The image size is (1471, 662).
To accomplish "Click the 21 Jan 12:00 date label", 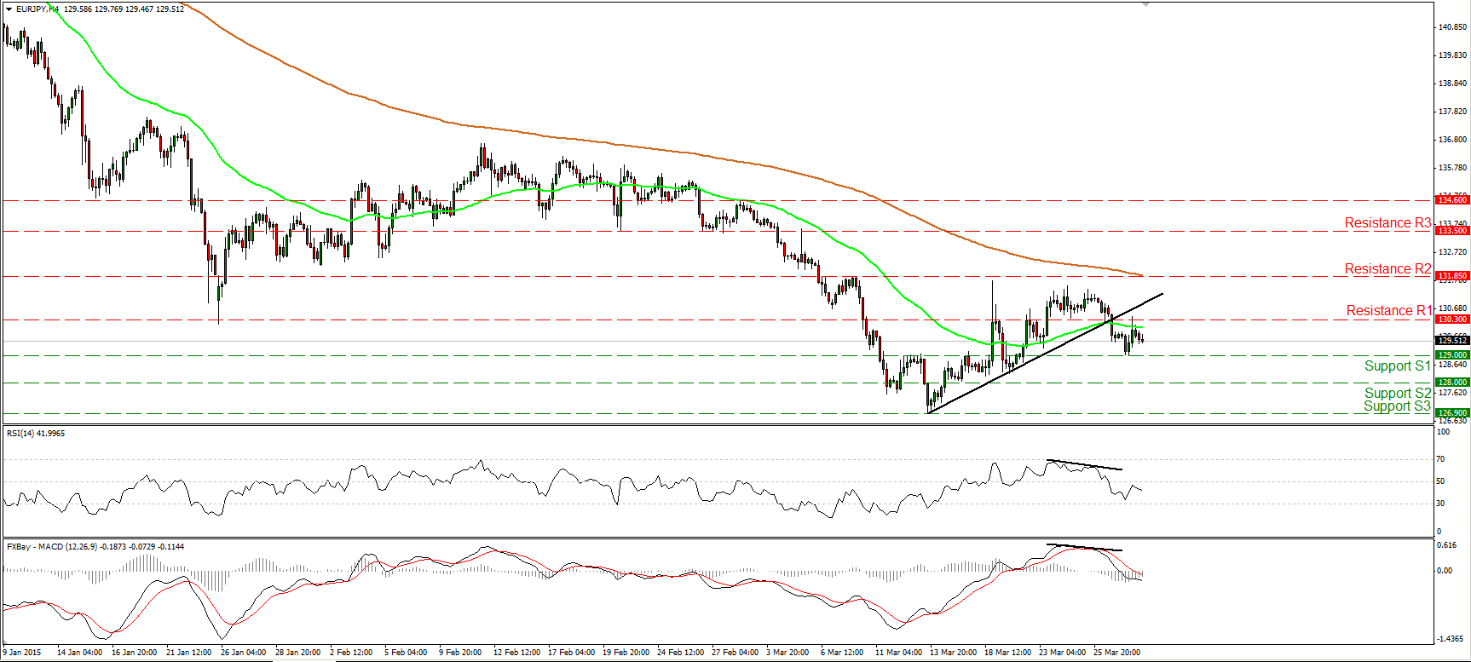I will [189, 653].
